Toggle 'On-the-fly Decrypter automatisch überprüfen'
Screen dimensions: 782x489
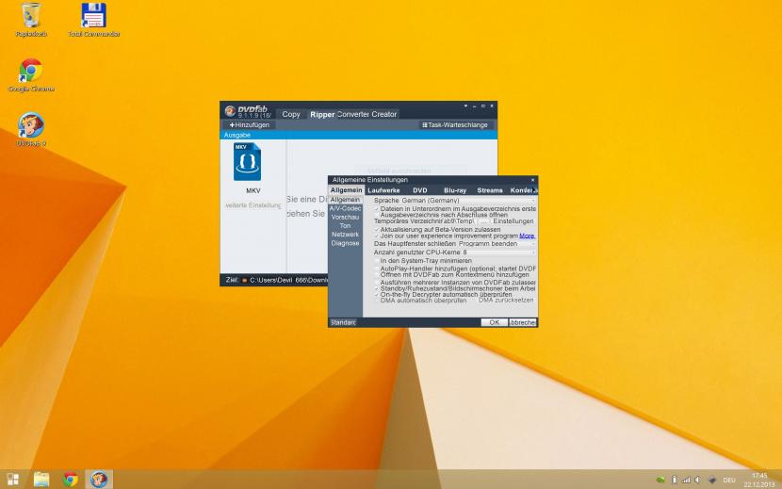[377, 294]
